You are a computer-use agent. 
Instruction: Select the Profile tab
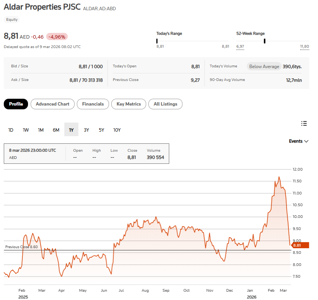pos(16,104)
